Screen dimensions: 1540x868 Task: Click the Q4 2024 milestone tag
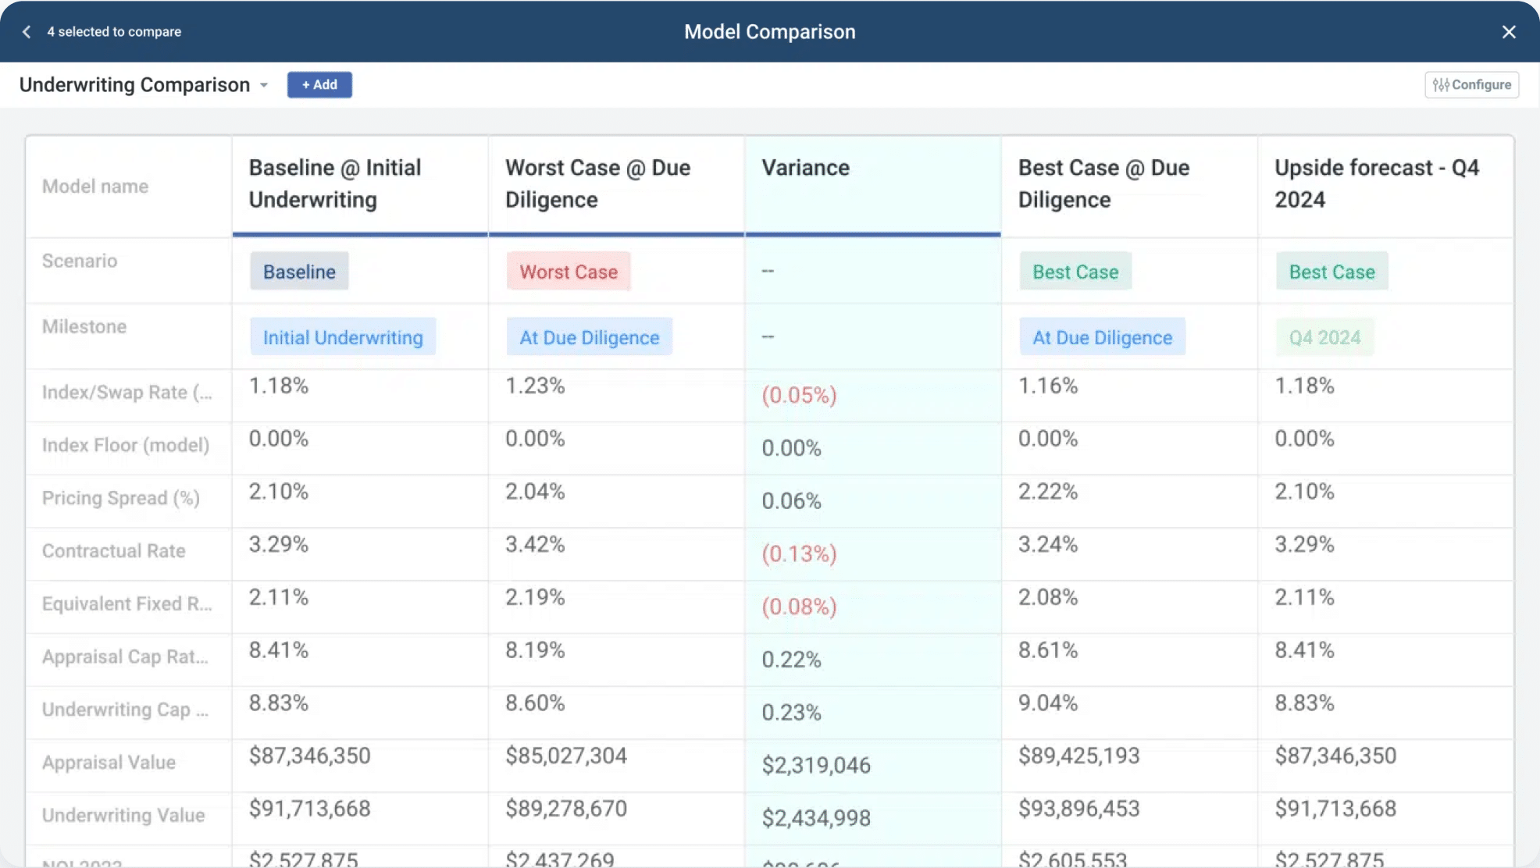1325,337
